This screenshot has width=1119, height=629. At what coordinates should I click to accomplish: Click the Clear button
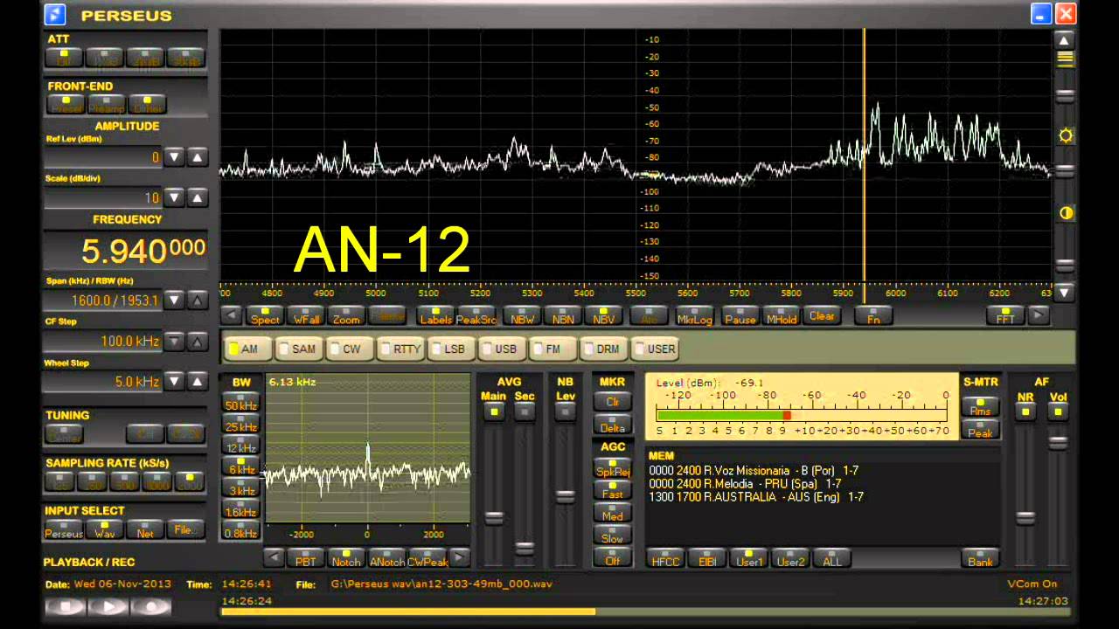(822, 315)
